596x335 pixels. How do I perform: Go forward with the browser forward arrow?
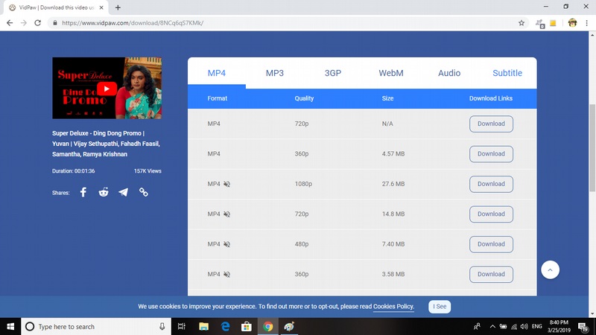pos(24,23)
